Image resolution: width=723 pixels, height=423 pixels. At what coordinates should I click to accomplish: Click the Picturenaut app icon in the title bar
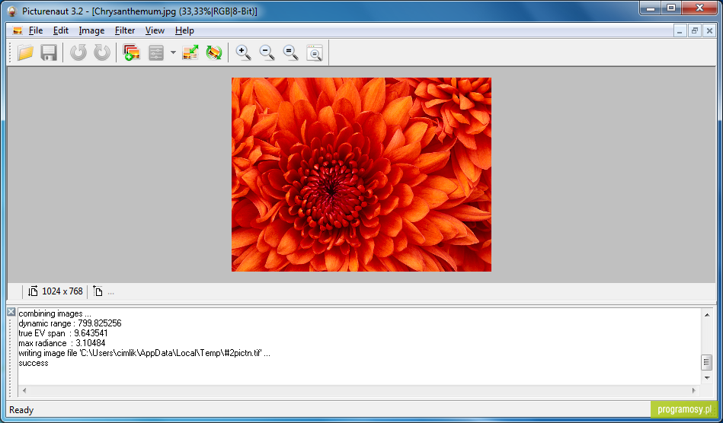(x=12, y=11)
